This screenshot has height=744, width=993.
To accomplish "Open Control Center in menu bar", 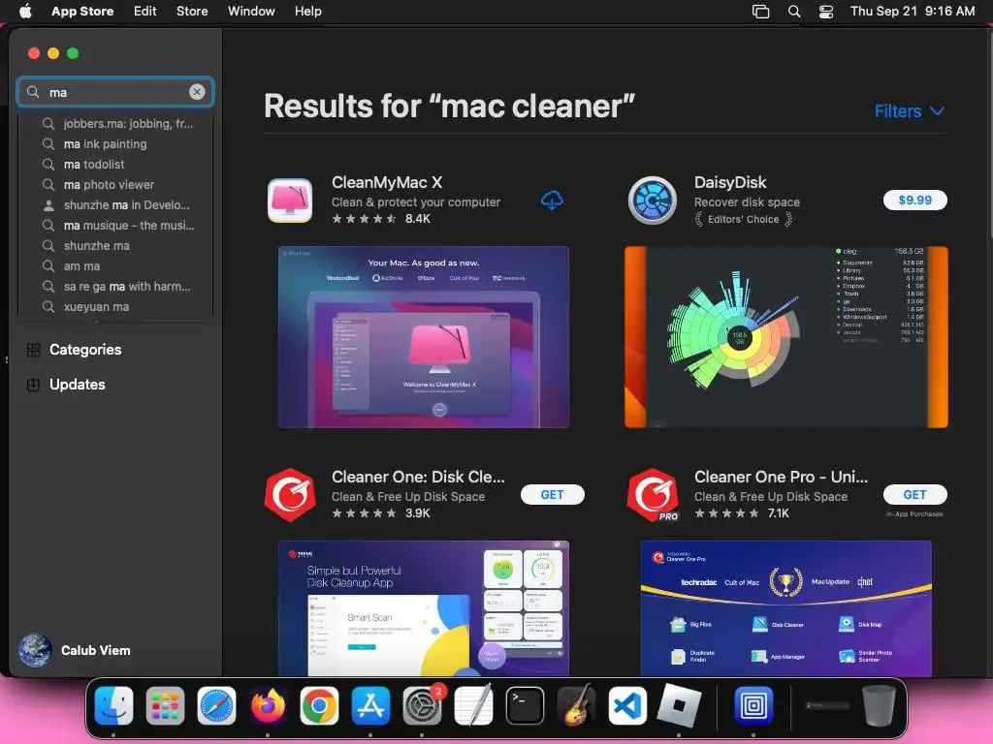I will [826, 12].
